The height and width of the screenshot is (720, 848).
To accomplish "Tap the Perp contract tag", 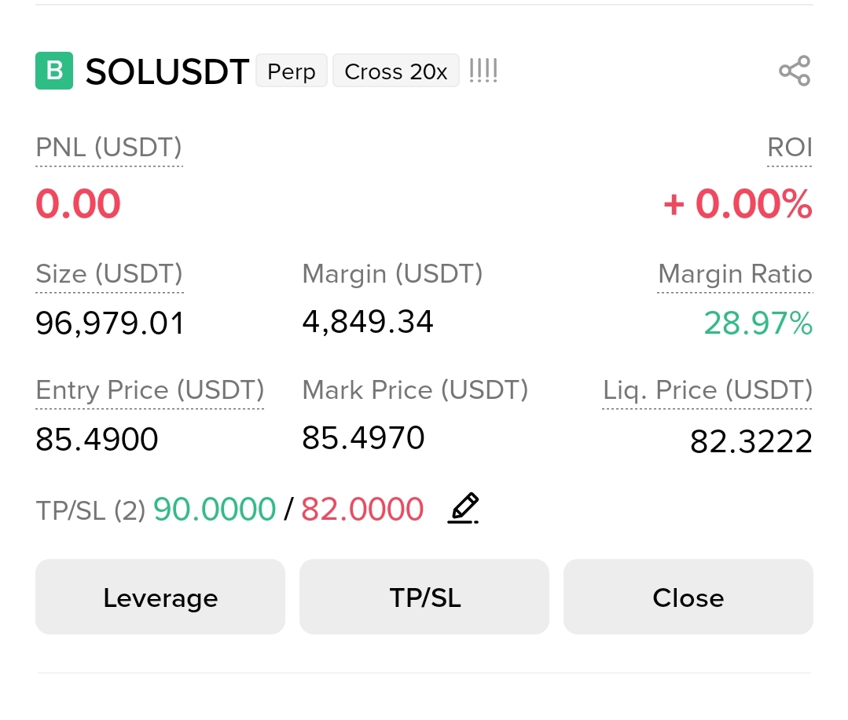I will click(x=292, y=71).
